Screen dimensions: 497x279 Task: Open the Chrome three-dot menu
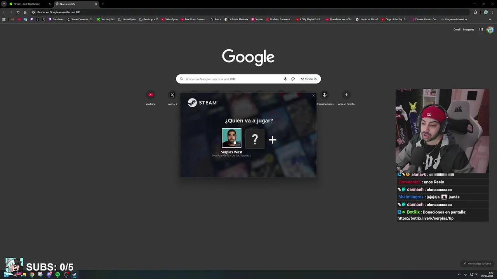click(x=492, y=12)
